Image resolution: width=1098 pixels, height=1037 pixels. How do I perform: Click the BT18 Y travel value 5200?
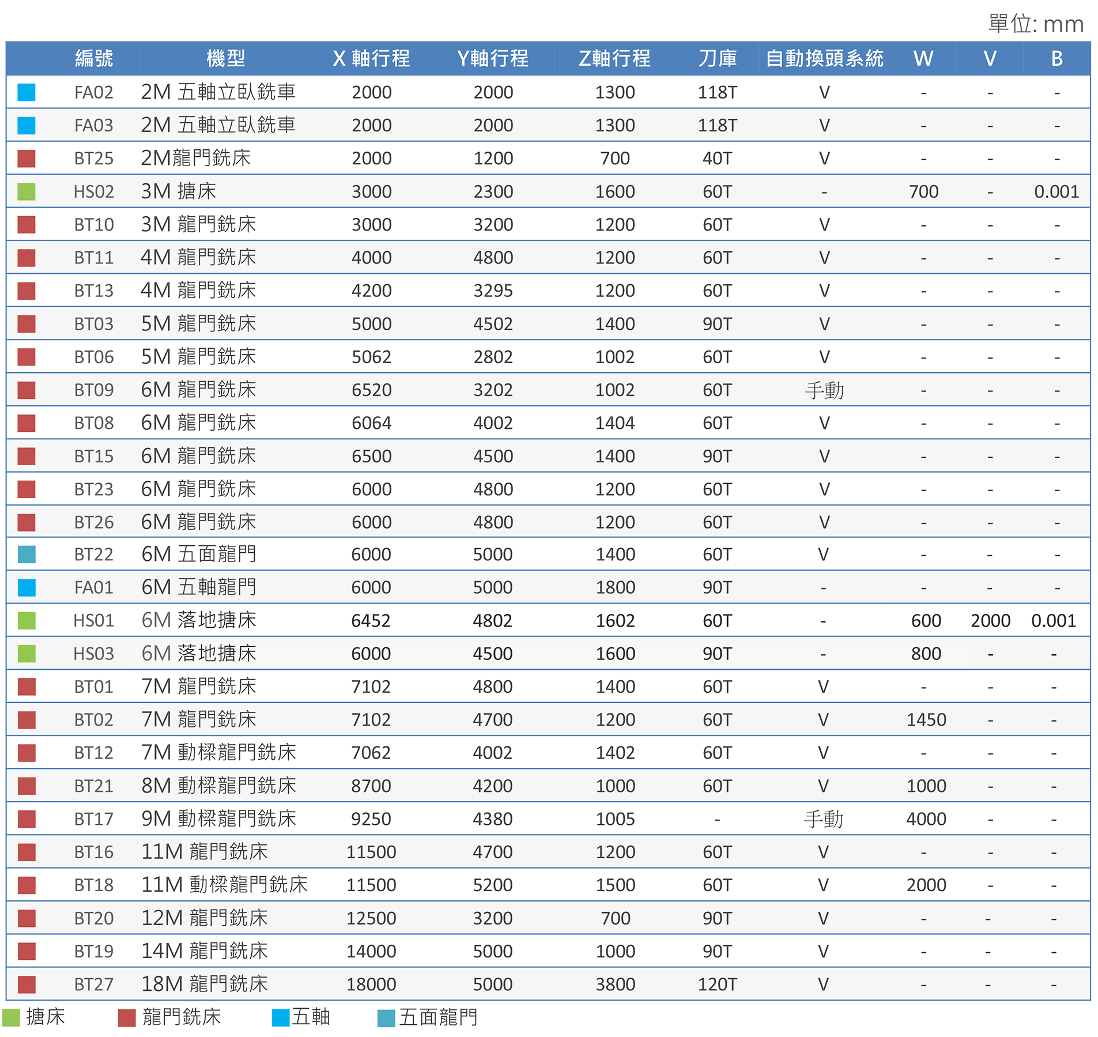click(493, 885)
